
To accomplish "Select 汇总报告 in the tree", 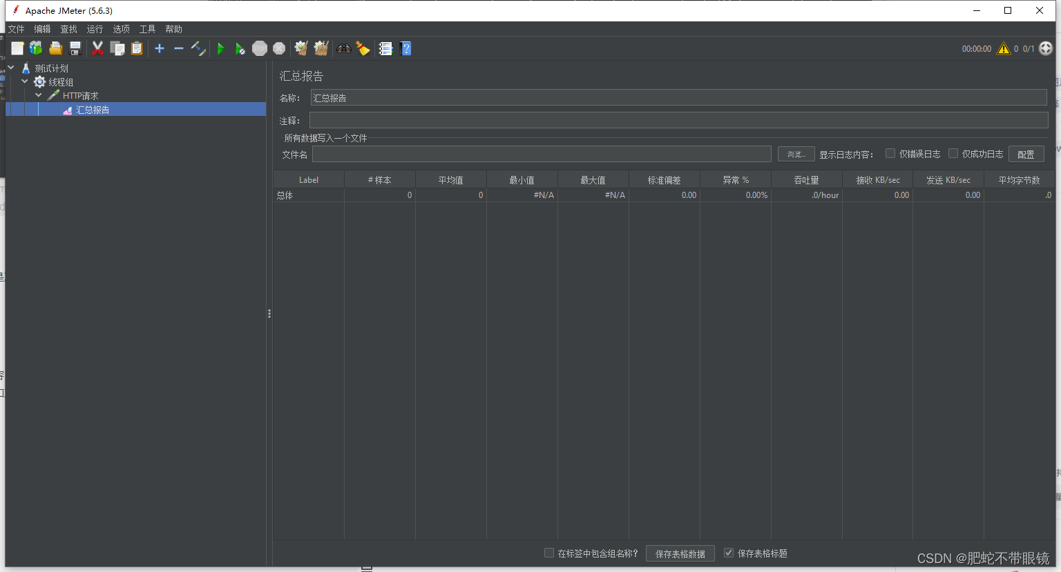I will pyautogui.click(x=93, y=110).
